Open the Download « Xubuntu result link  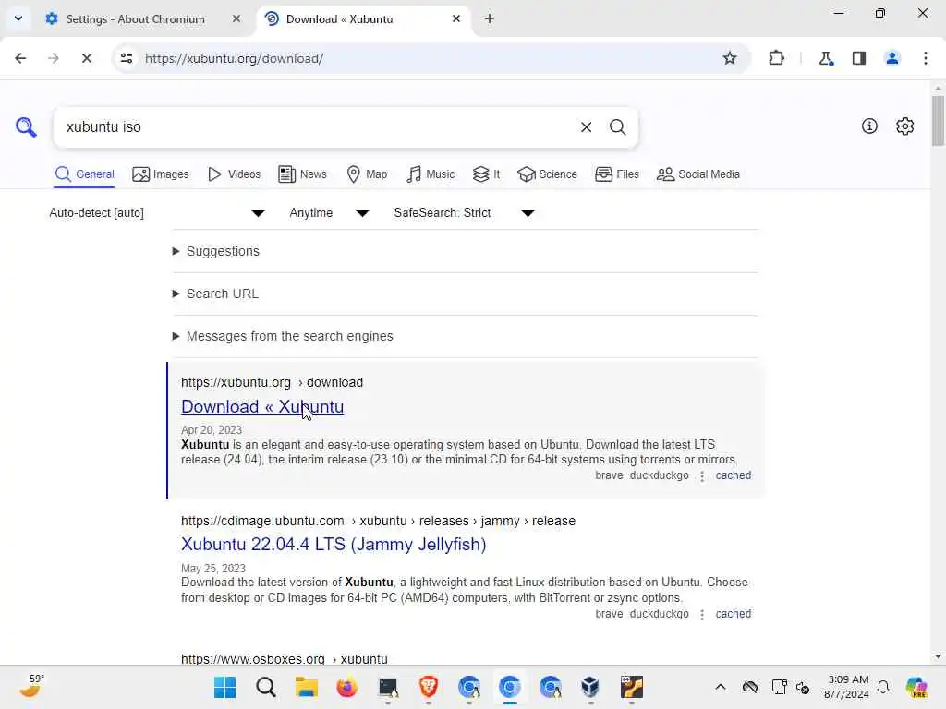262,406
